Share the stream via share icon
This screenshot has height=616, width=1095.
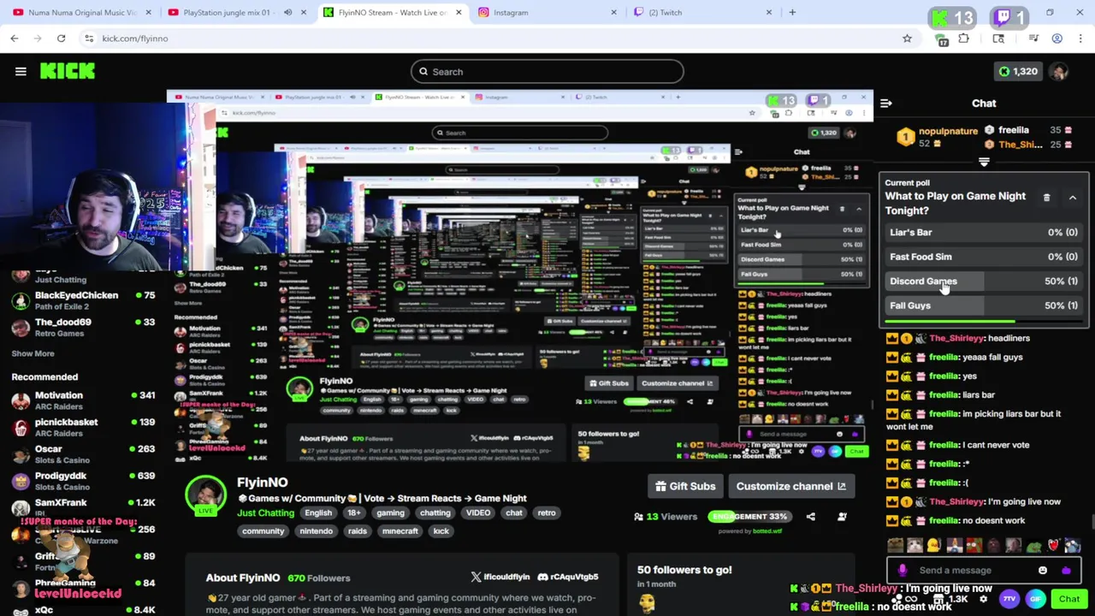pos(810,517)
